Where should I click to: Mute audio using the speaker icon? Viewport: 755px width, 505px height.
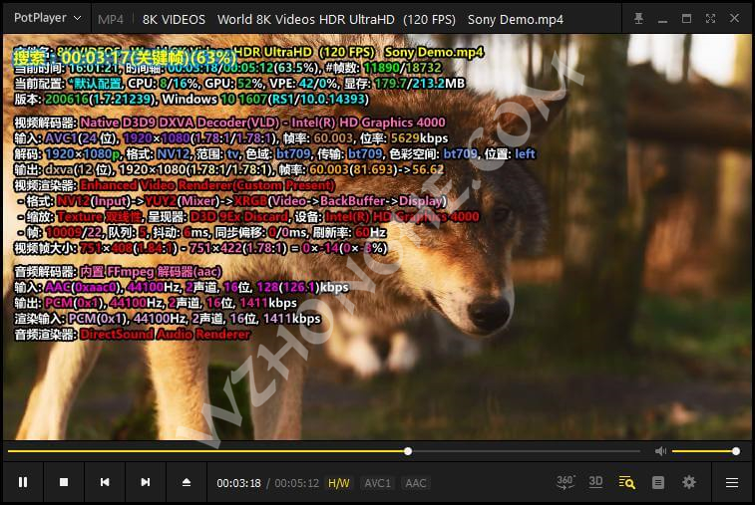pyautogui.click(x=659, y=451)
